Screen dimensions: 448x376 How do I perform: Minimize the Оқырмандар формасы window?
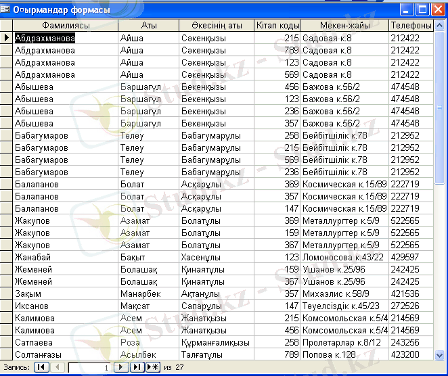pyautogui.click(x=407, y=9)
